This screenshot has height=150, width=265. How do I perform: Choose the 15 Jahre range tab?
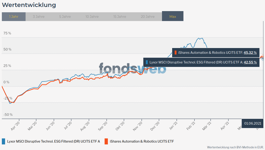click(120, 16)
